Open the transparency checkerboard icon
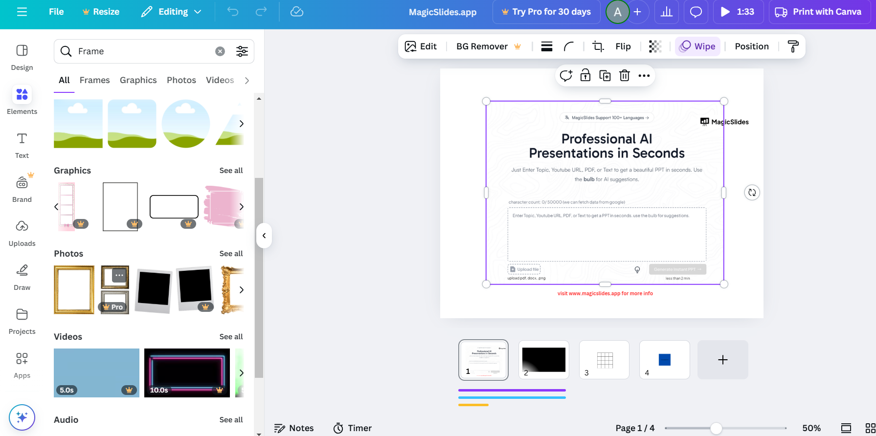This screenshot has width=876, height=436. click(x=655, y=46)
